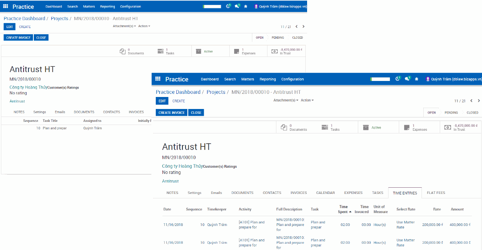Open INVOICES tab in back window
This screenshot has height=250, width=482.
pyautogui.click(x=136, y=112)
